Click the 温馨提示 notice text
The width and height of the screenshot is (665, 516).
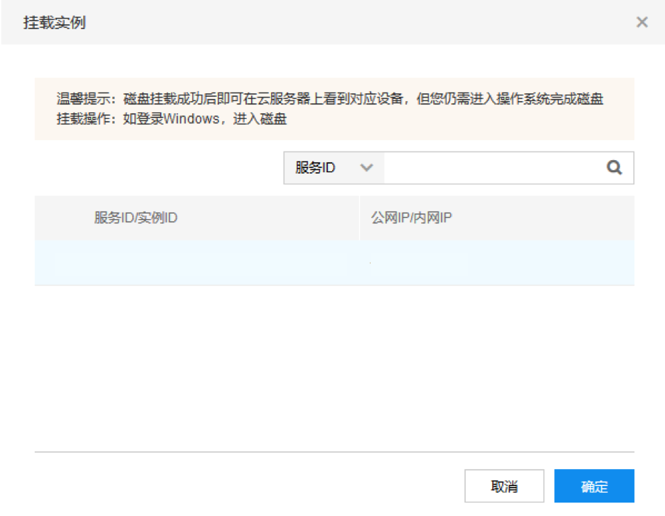pyautogui.click(x=330, y=109)
